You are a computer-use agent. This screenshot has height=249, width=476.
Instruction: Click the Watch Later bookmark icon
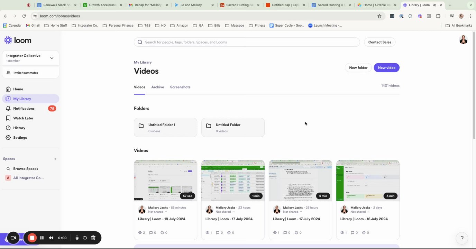coord(8,118)
